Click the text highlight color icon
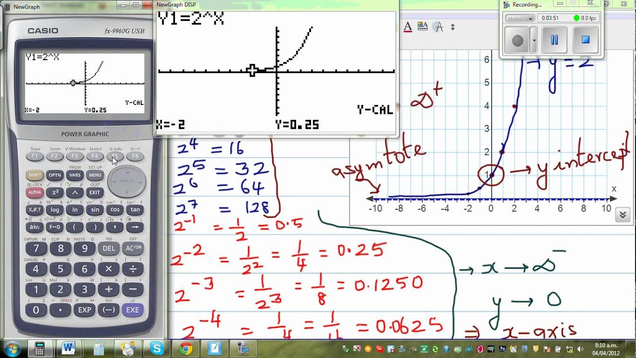The height and width of the screenshot is (358, 636). tap(423, 27)
